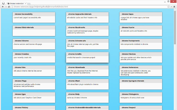Open the chrome://devices card
177x110 pixels.
coord(141,57)
